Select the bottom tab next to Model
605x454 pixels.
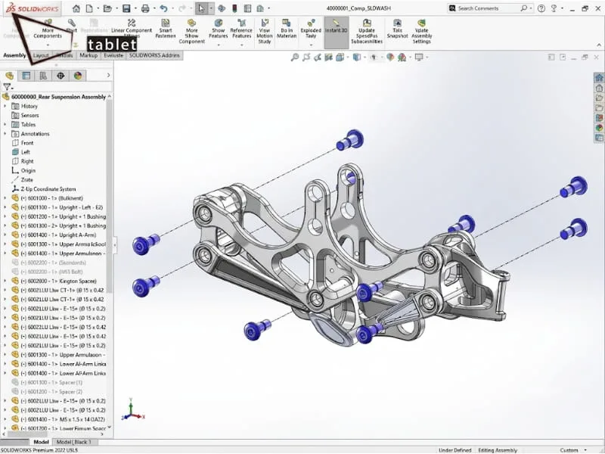tap(73, 442)
